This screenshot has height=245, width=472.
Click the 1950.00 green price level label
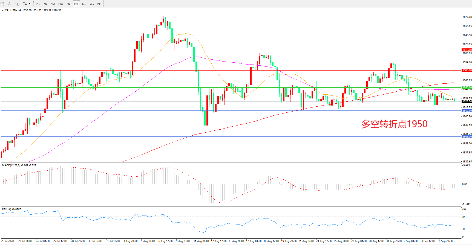click(x=467, y=87)
